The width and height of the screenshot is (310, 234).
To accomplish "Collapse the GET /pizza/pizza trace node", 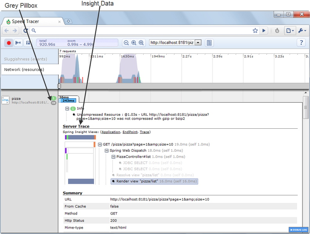I will pos(100,144).
